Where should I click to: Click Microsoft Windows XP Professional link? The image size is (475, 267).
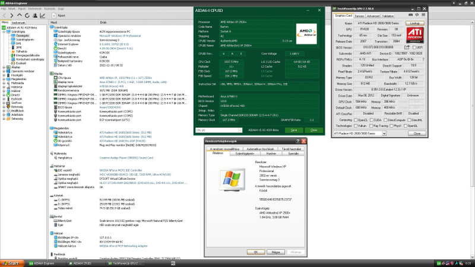tap(120, 36)
